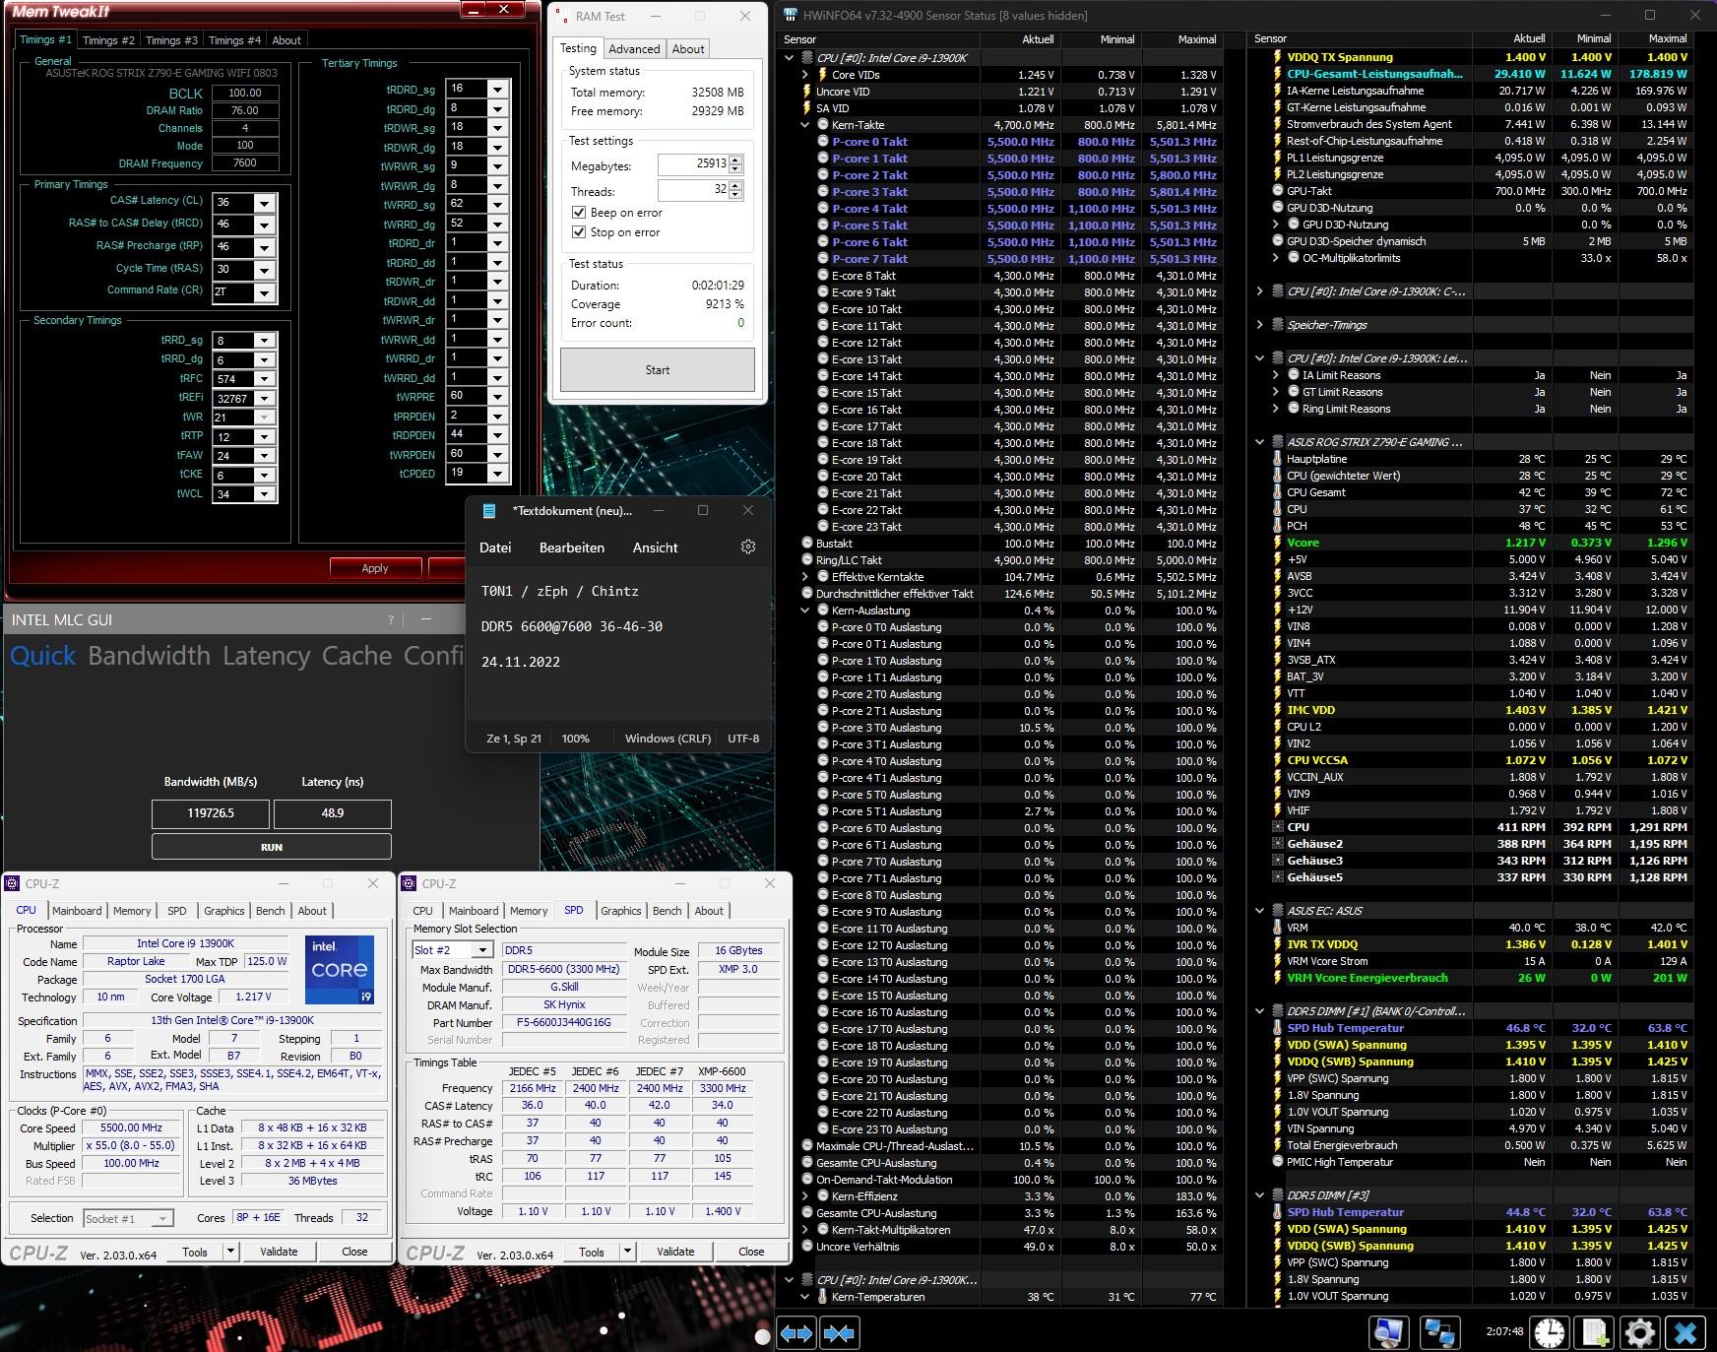This screenshot has width=1717, height=1352.
Task: Increase Megabytes with the up stepper arrow
Action: point(736,160)
